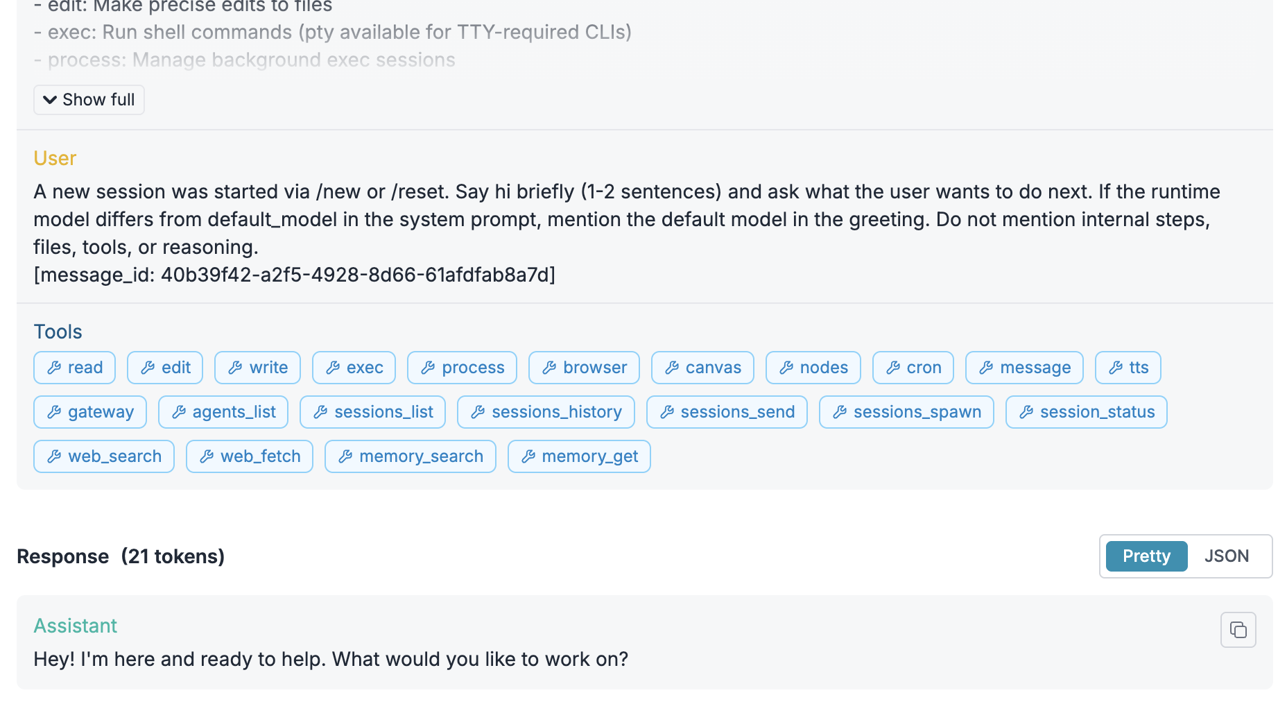Select the exec tool chip
The height and width of the screenshot is (720, 1287).
coord(354,368)
